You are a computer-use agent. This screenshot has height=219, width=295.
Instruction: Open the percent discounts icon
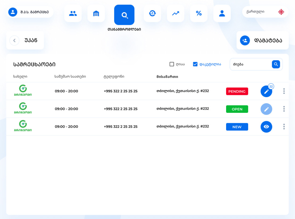[x=199, y=13]
